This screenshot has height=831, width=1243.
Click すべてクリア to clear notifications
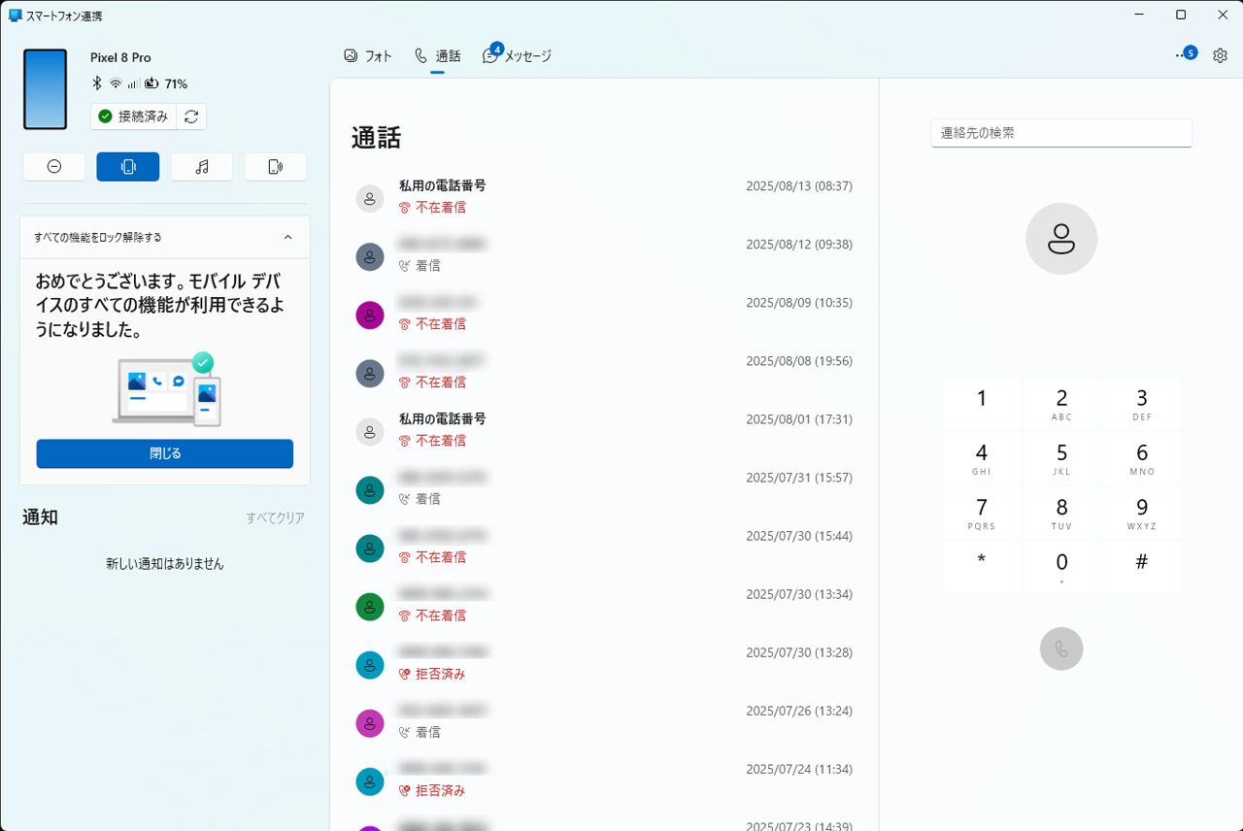[276, 518]
